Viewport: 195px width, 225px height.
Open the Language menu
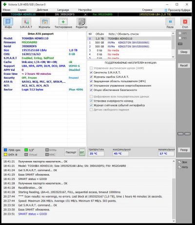pos(63,10)
